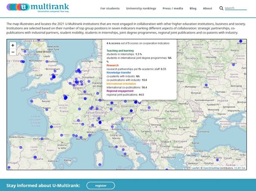Select the marker near Luxembourg
256x191 pixels.
[x=85, y=92]
